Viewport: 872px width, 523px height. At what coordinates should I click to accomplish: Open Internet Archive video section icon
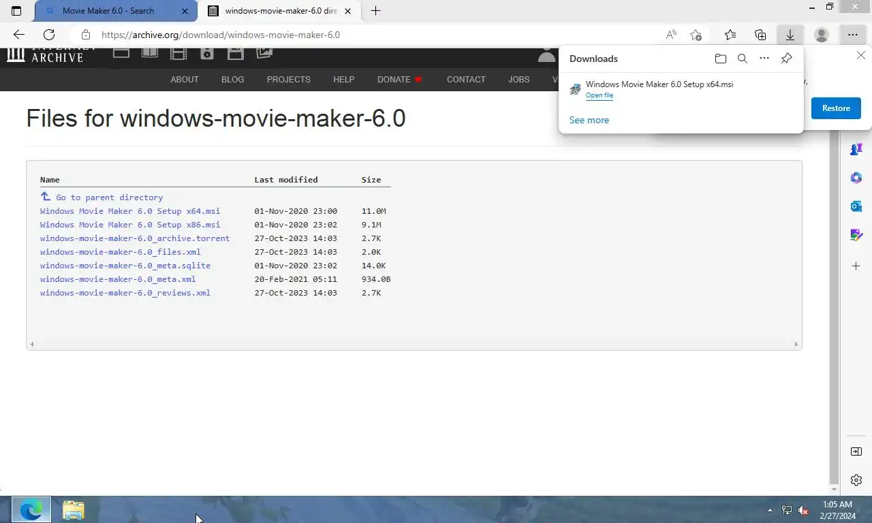click(x=178, y=52)
